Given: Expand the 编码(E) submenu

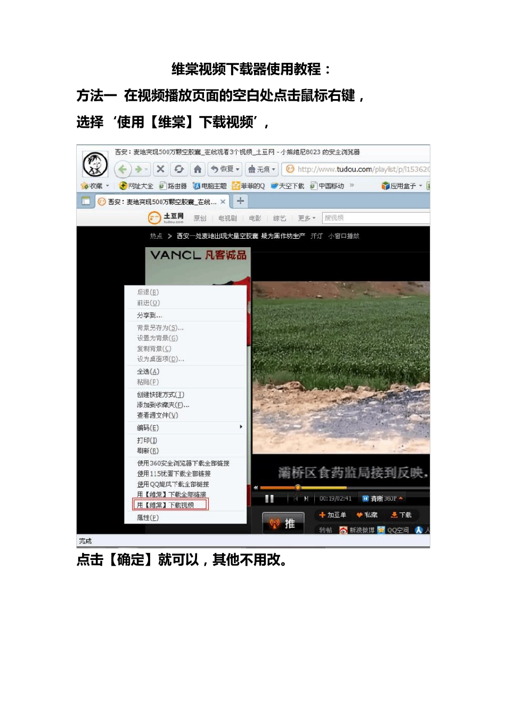Looking at the screenshot, I should pos(185,428).
